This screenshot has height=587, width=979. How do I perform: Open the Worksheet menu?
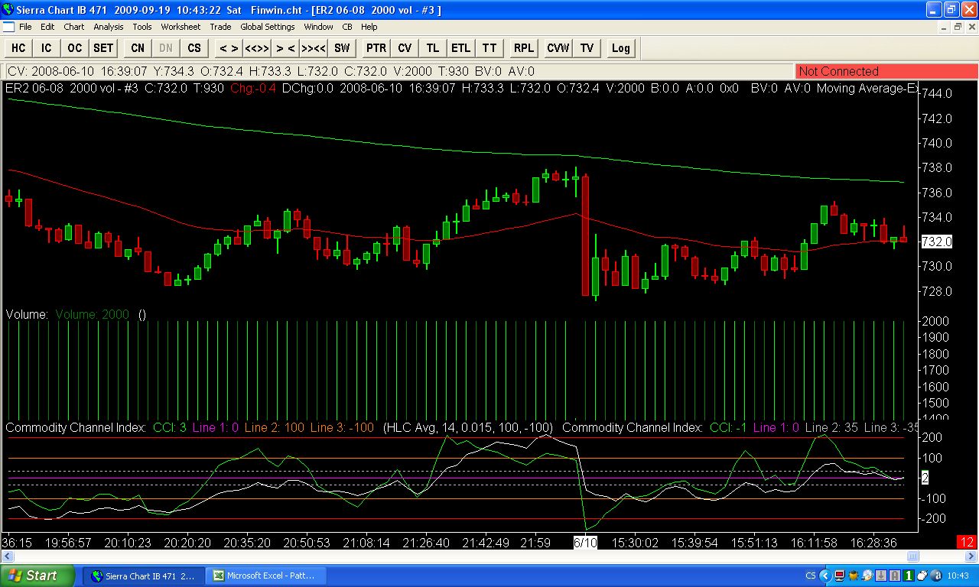point(181,27)
